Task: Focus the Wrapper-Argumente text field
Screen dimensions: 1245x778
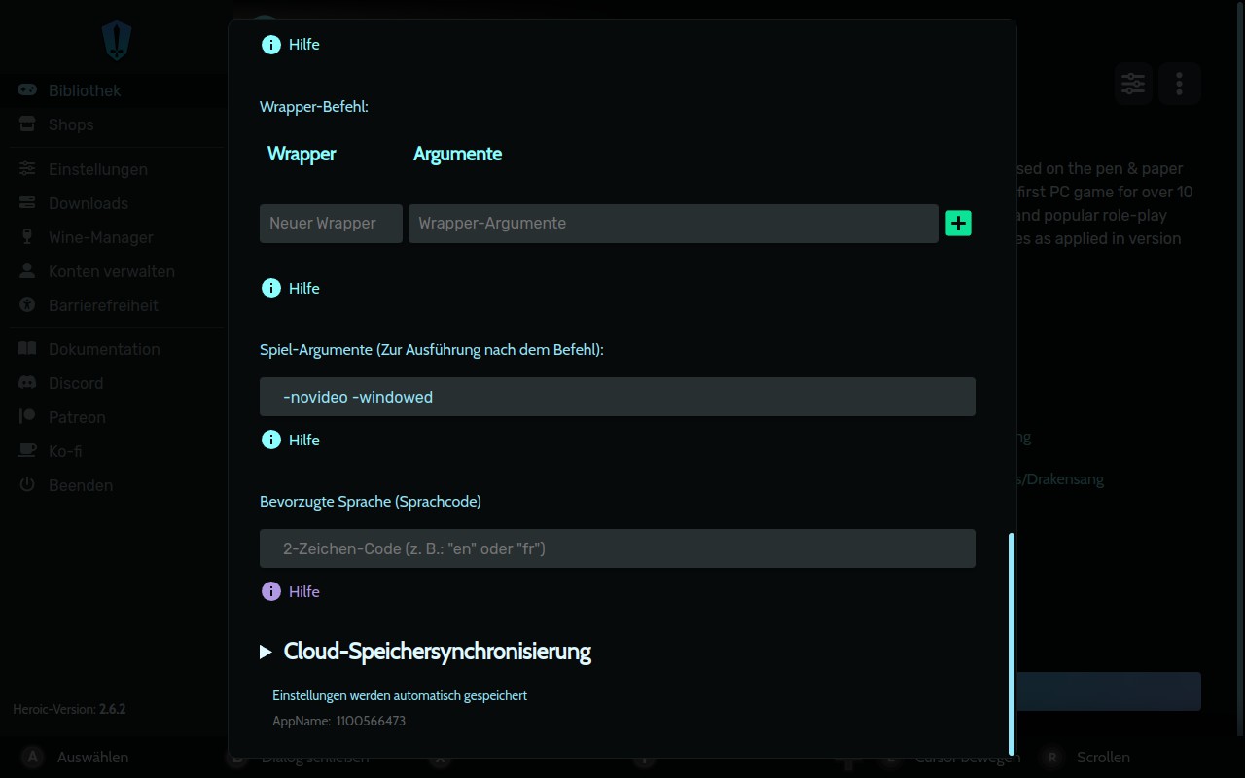Action: click(673, 224)
